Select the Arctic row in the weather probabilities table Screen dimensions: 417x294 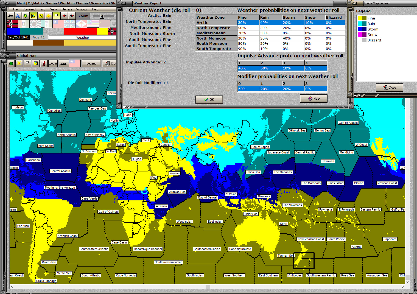(270, 23)
